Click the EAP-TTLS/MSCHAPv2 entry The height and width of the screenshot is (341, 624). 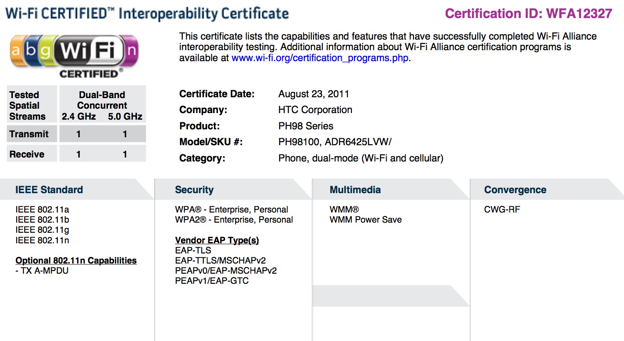pos(220,260)
